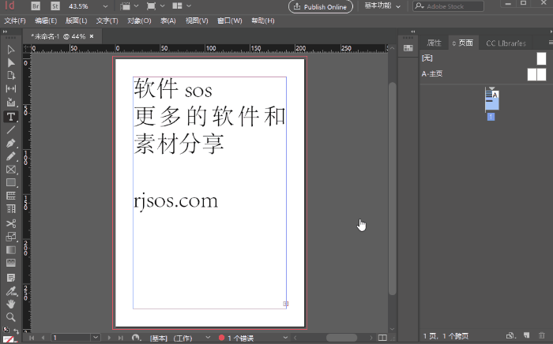Open the 基本功能 workspace dropdown

point(382,6)
